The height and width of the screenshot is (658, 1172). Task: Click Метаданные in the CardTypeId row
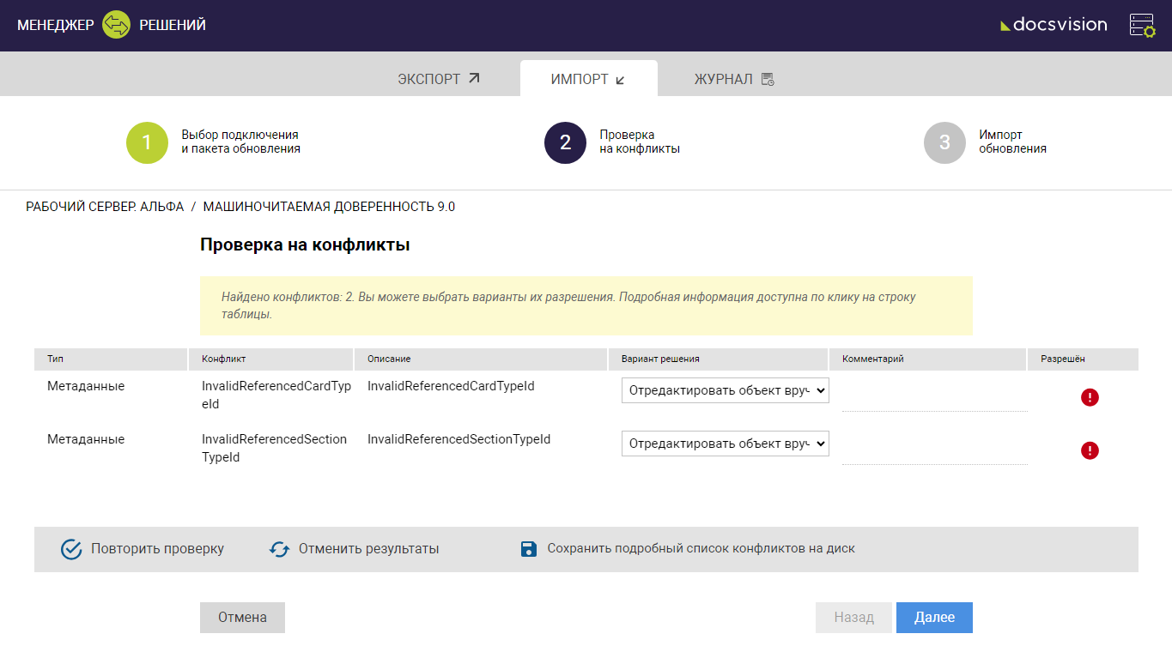pos(86,386)
